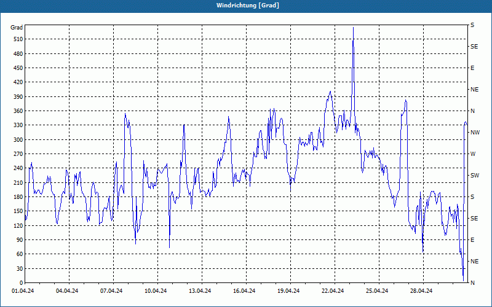
Task: Click the 'S' compass label beside the 180 gridline
Action: pos(472,197)
